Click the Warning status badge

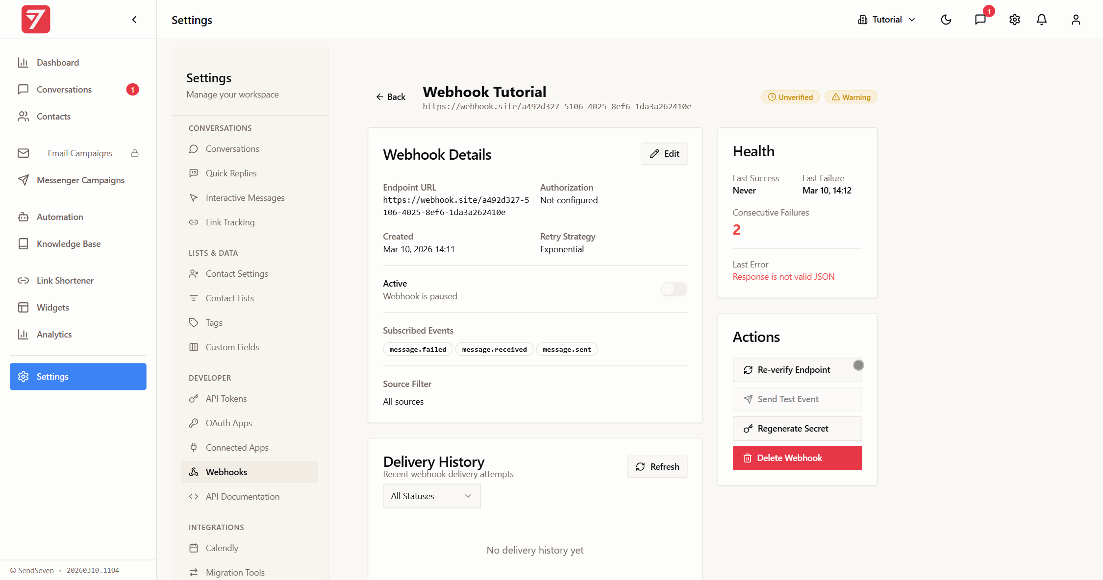pos(851,97)
